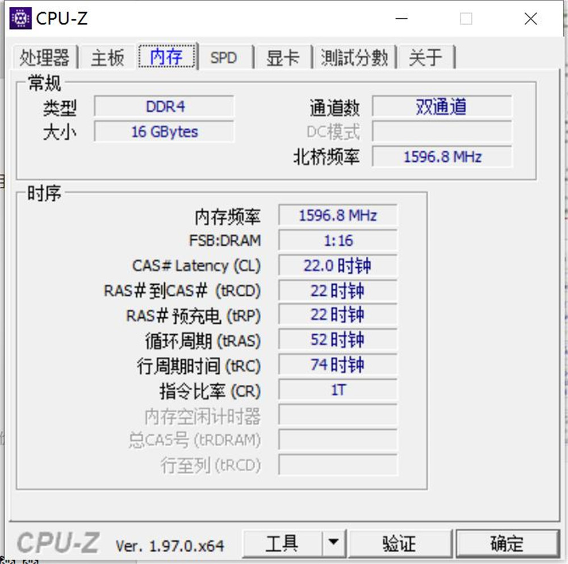This screenshot has width=568, height=564.
Task: Click the 工具 button
Action: coord(282,543)
